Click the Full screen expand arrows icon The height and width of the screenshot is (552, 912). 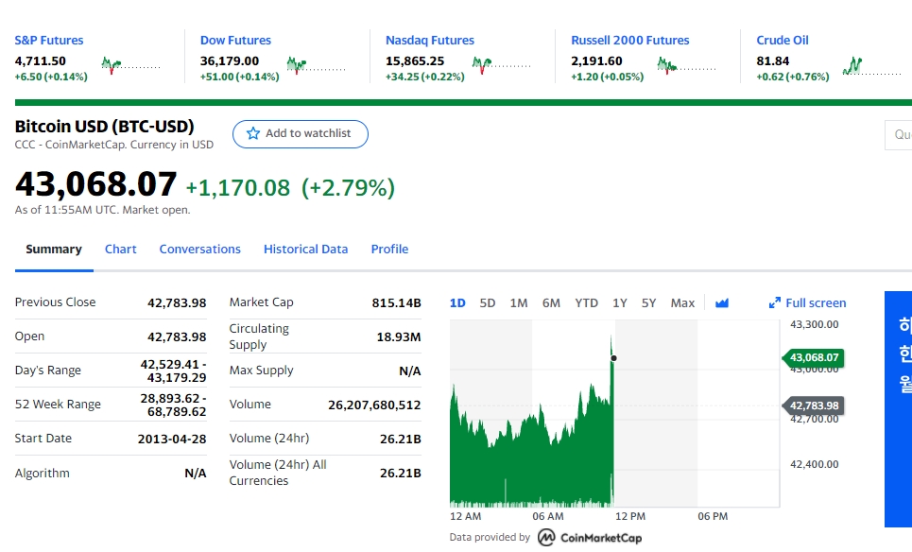pos(775,303)
